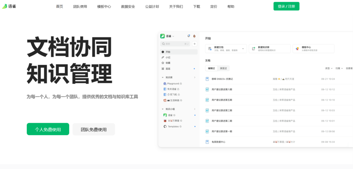Click the 登录 / 注册 button
Viewport: 353px width, 169px height.
pos(286,6)
